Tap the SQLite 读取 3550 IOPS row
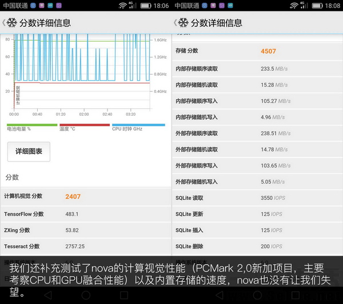This screenshot has width=343, height=304. (257, 198)
